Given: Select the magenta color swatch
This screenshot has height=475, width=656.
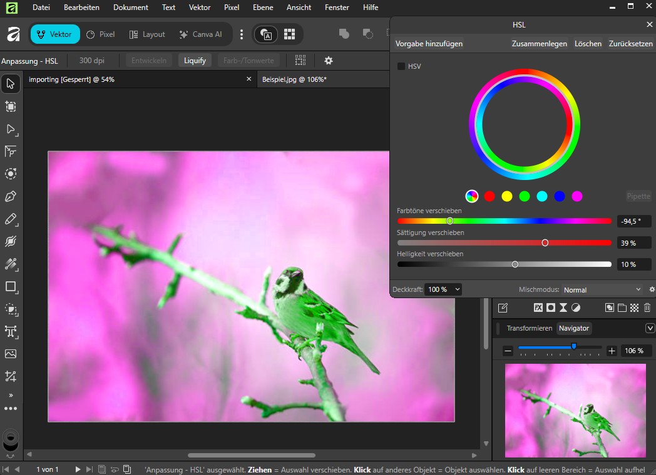Looking at the screenshot, I should coord(576,196).
